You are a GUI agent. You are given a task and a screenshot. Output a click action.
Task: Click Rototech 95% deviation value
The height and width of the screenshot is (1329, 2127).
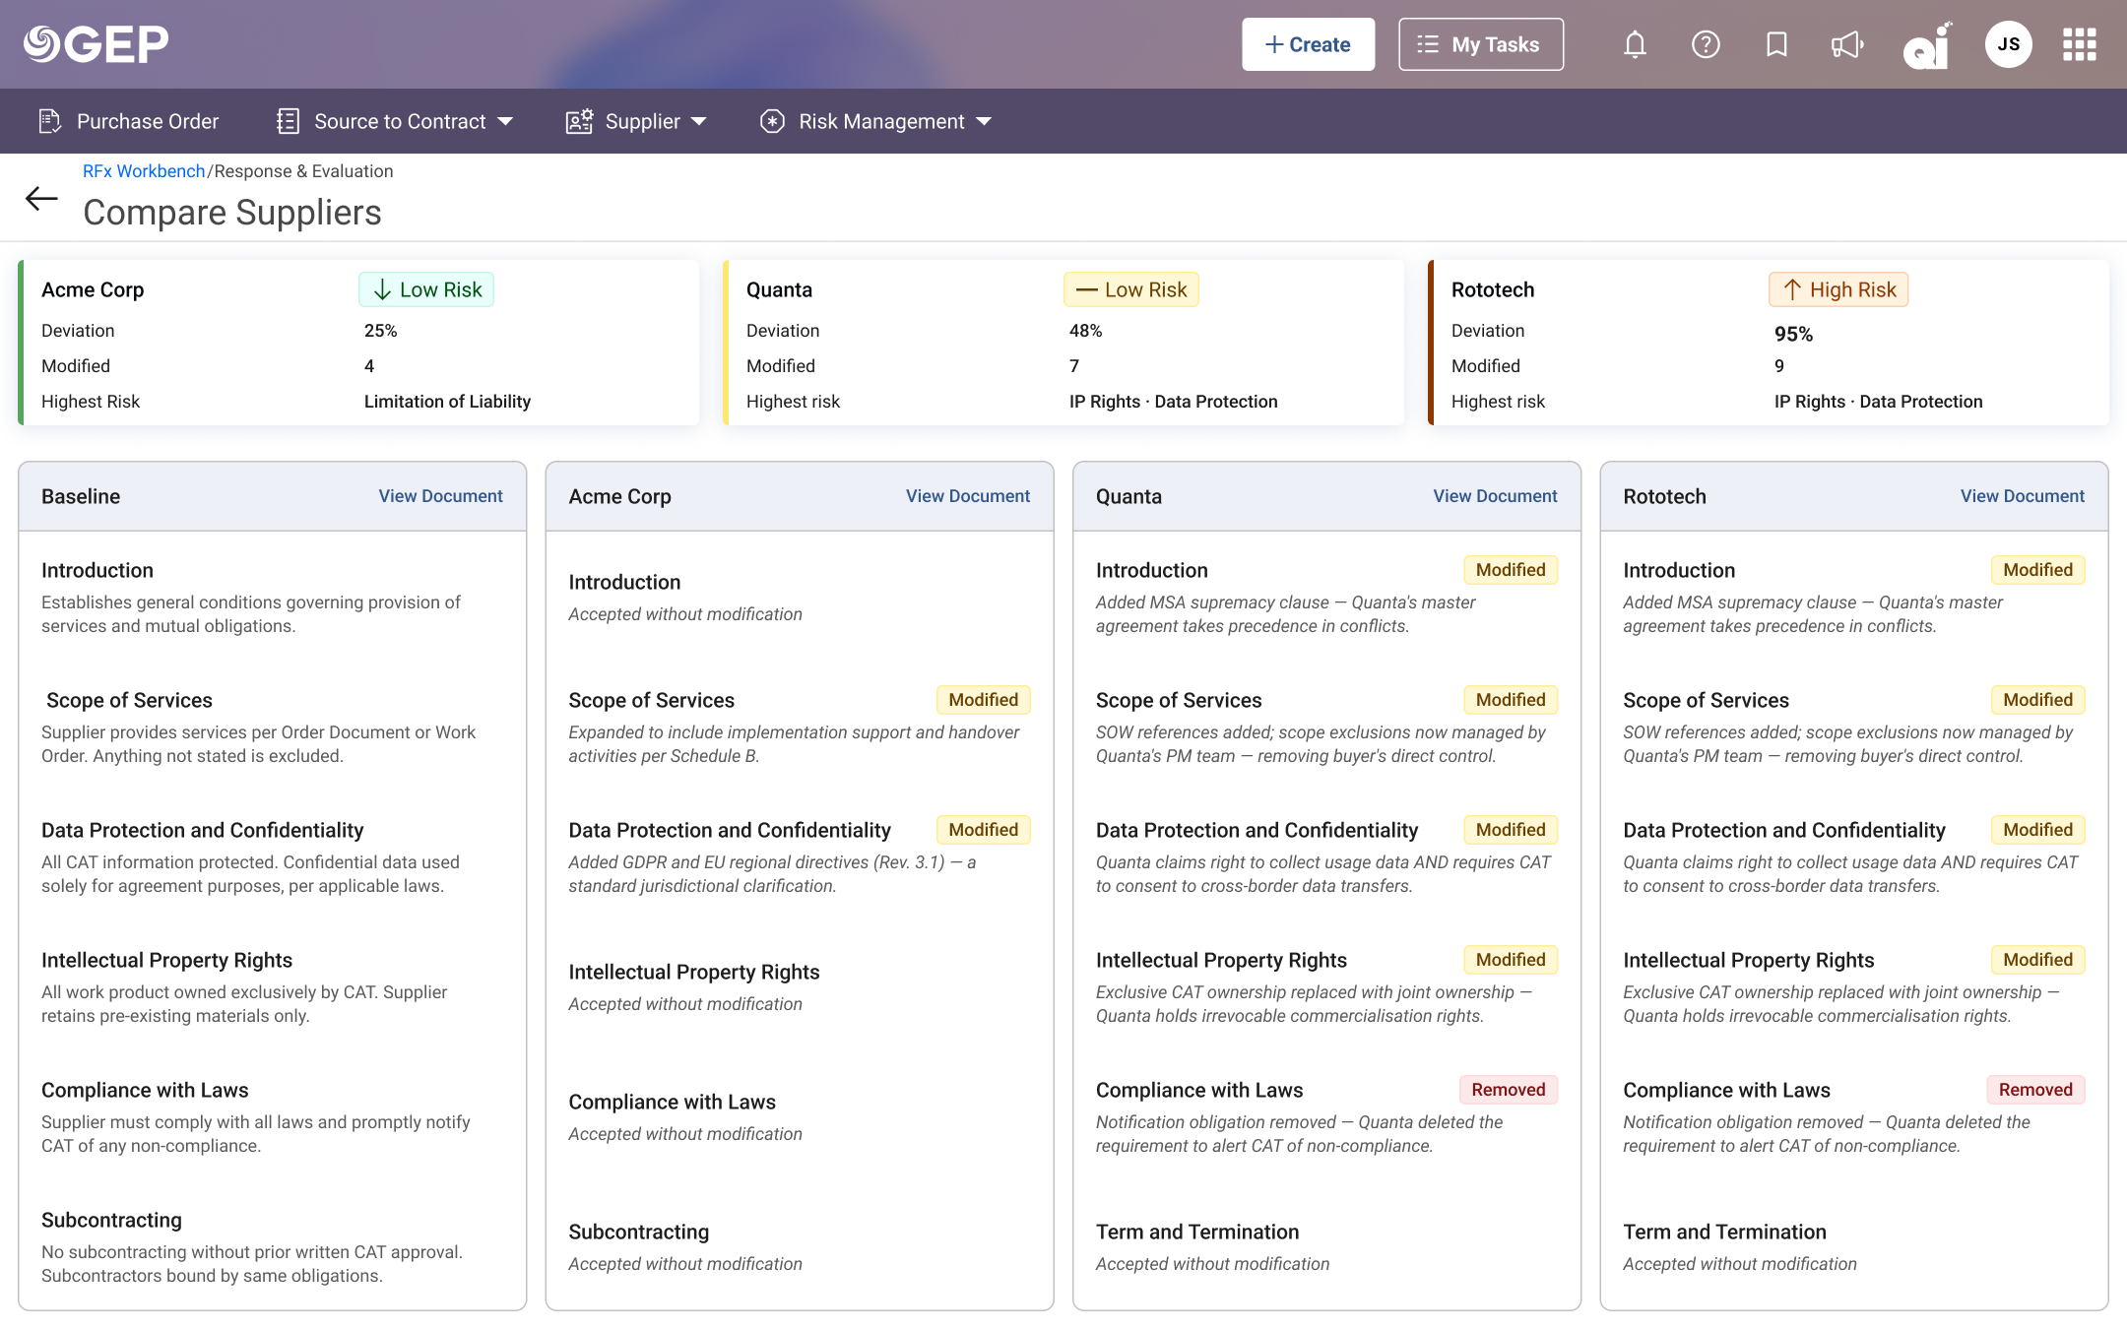[x=1793, y=334]
